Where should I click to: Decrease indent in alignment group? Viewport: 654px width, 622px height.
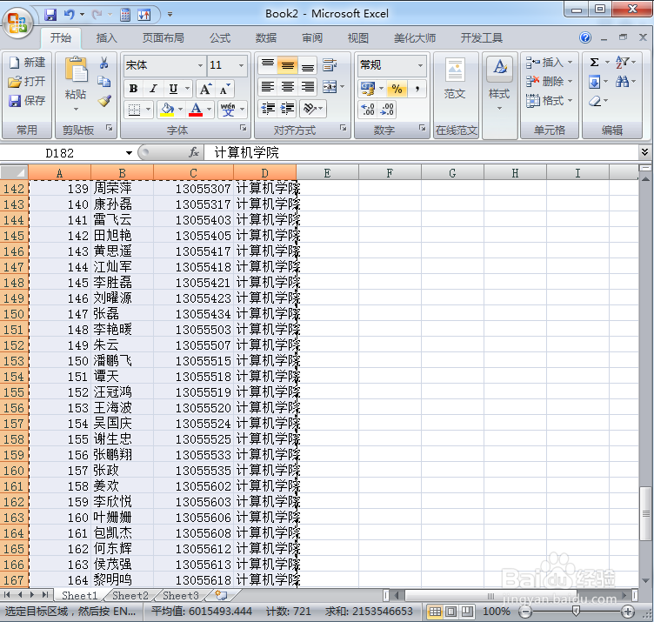click(268, 109)
